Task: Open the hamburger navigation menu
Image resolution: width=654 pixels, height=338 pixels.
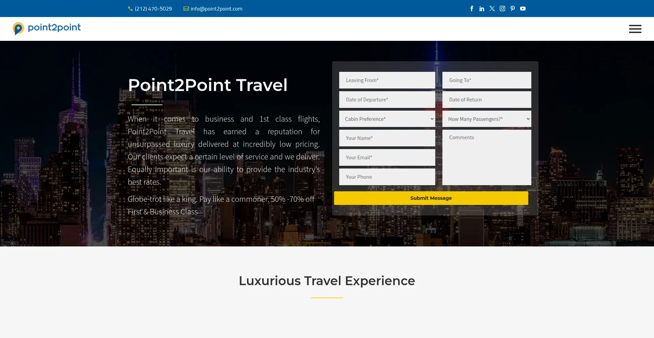Action: click(635, 29)
